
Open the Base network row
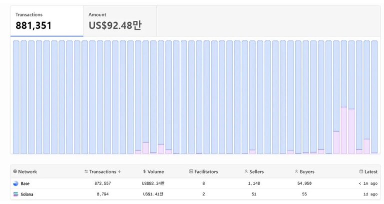195,184
